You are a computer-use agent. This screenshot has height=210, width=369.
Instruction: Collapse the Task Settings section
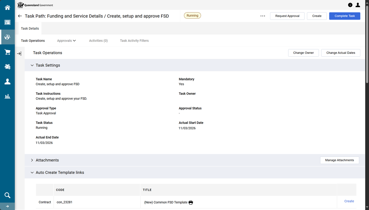click(x=32, y=65)
